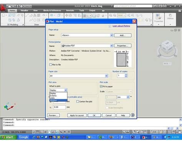Image resolution: width=182 pixels, height=141 pixels.
Task: Click OK in the Plot dialog
Action: pos(94,115)
